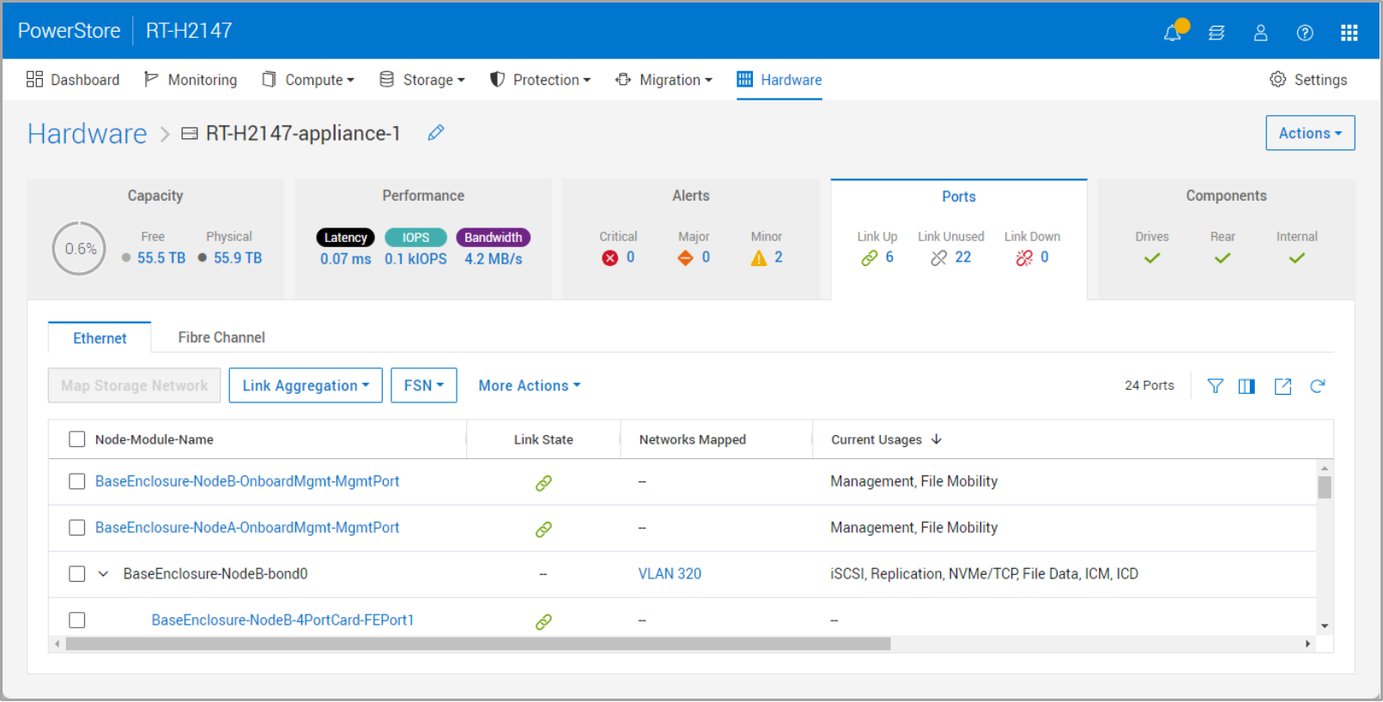Select the Components card
The width and height of the screenshot is (1383, 702).
(1227, 239)
